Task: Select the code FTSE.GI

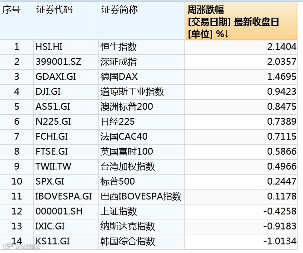Action: point(52,151)
